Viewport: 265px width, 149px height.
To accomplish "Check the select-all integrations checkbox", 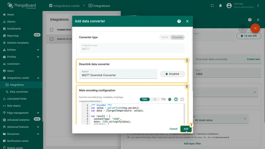I will point(52,30).
